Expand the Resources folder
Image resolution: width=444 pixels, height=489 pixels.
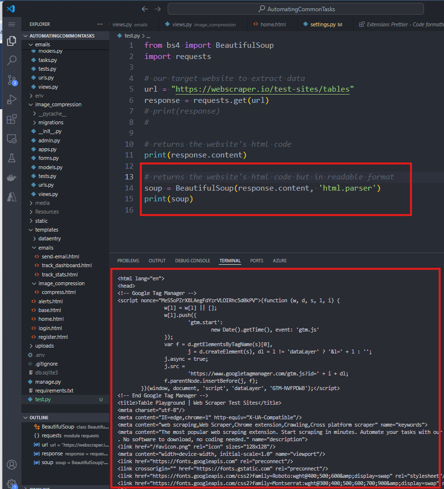pos(65,212)
